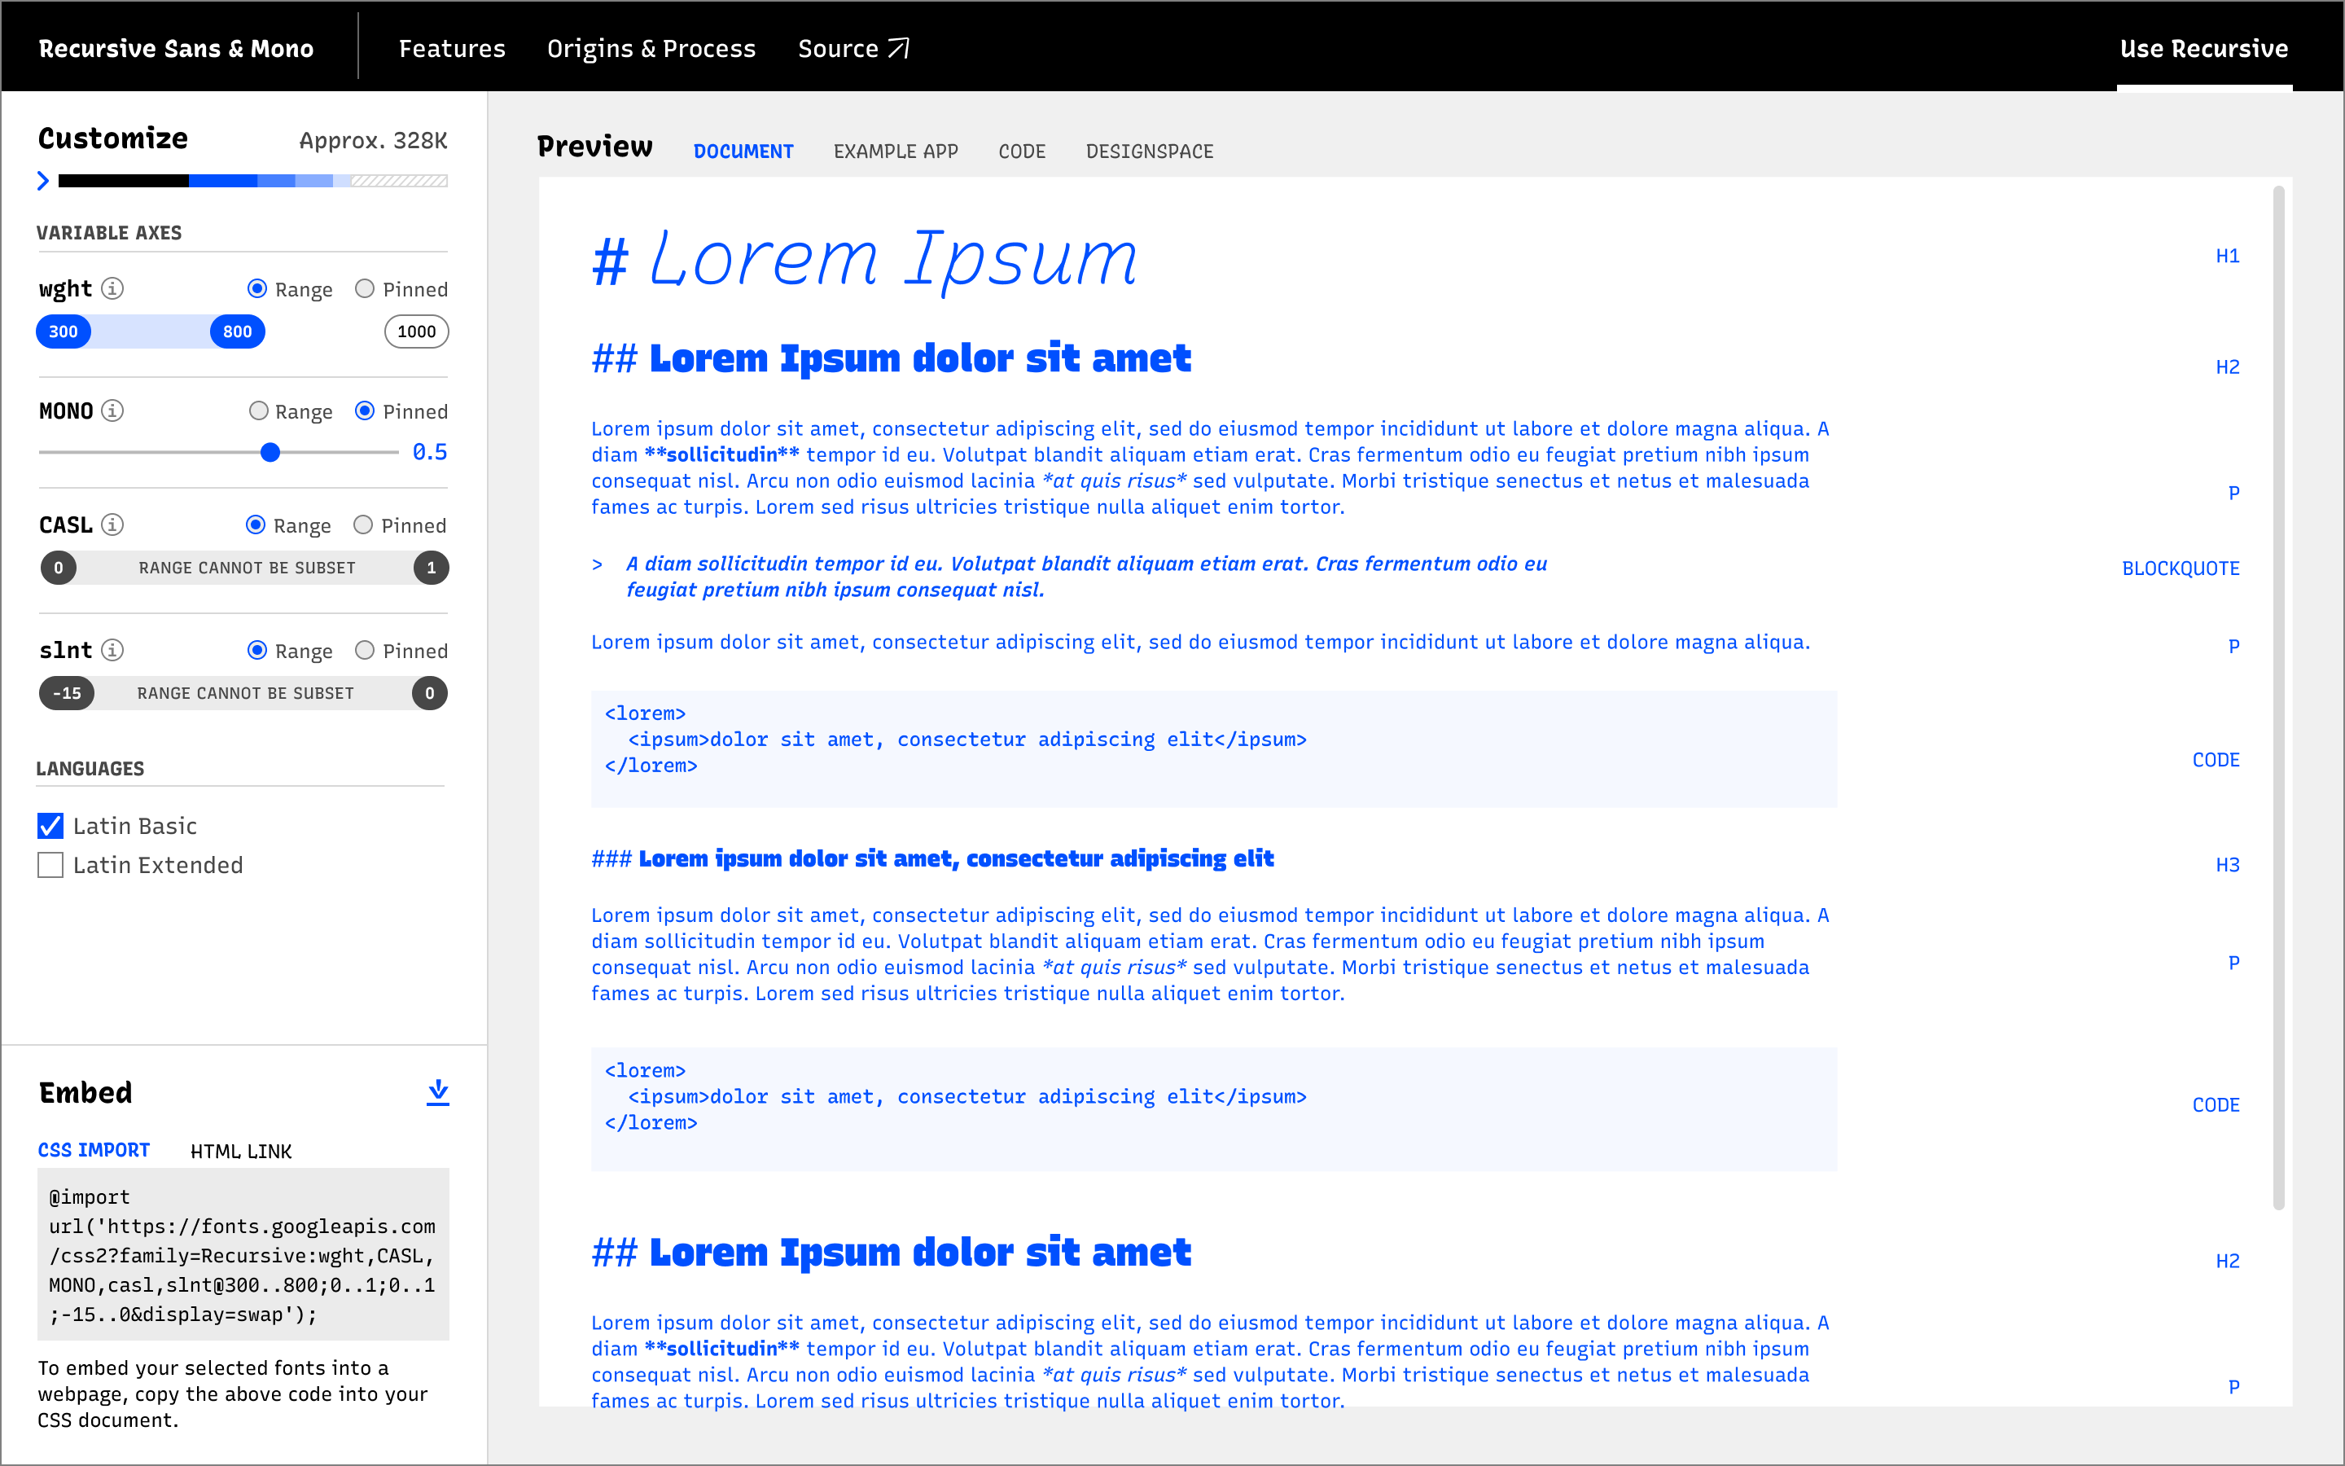The width and height of the screenshot is (2345, 1466).
Task: Switch MONO axis to Range mode
Action: click(259, 410)
